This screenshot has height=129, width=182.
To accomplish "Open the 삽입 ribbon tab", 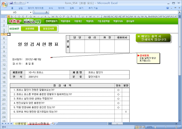I will (21, 8).
